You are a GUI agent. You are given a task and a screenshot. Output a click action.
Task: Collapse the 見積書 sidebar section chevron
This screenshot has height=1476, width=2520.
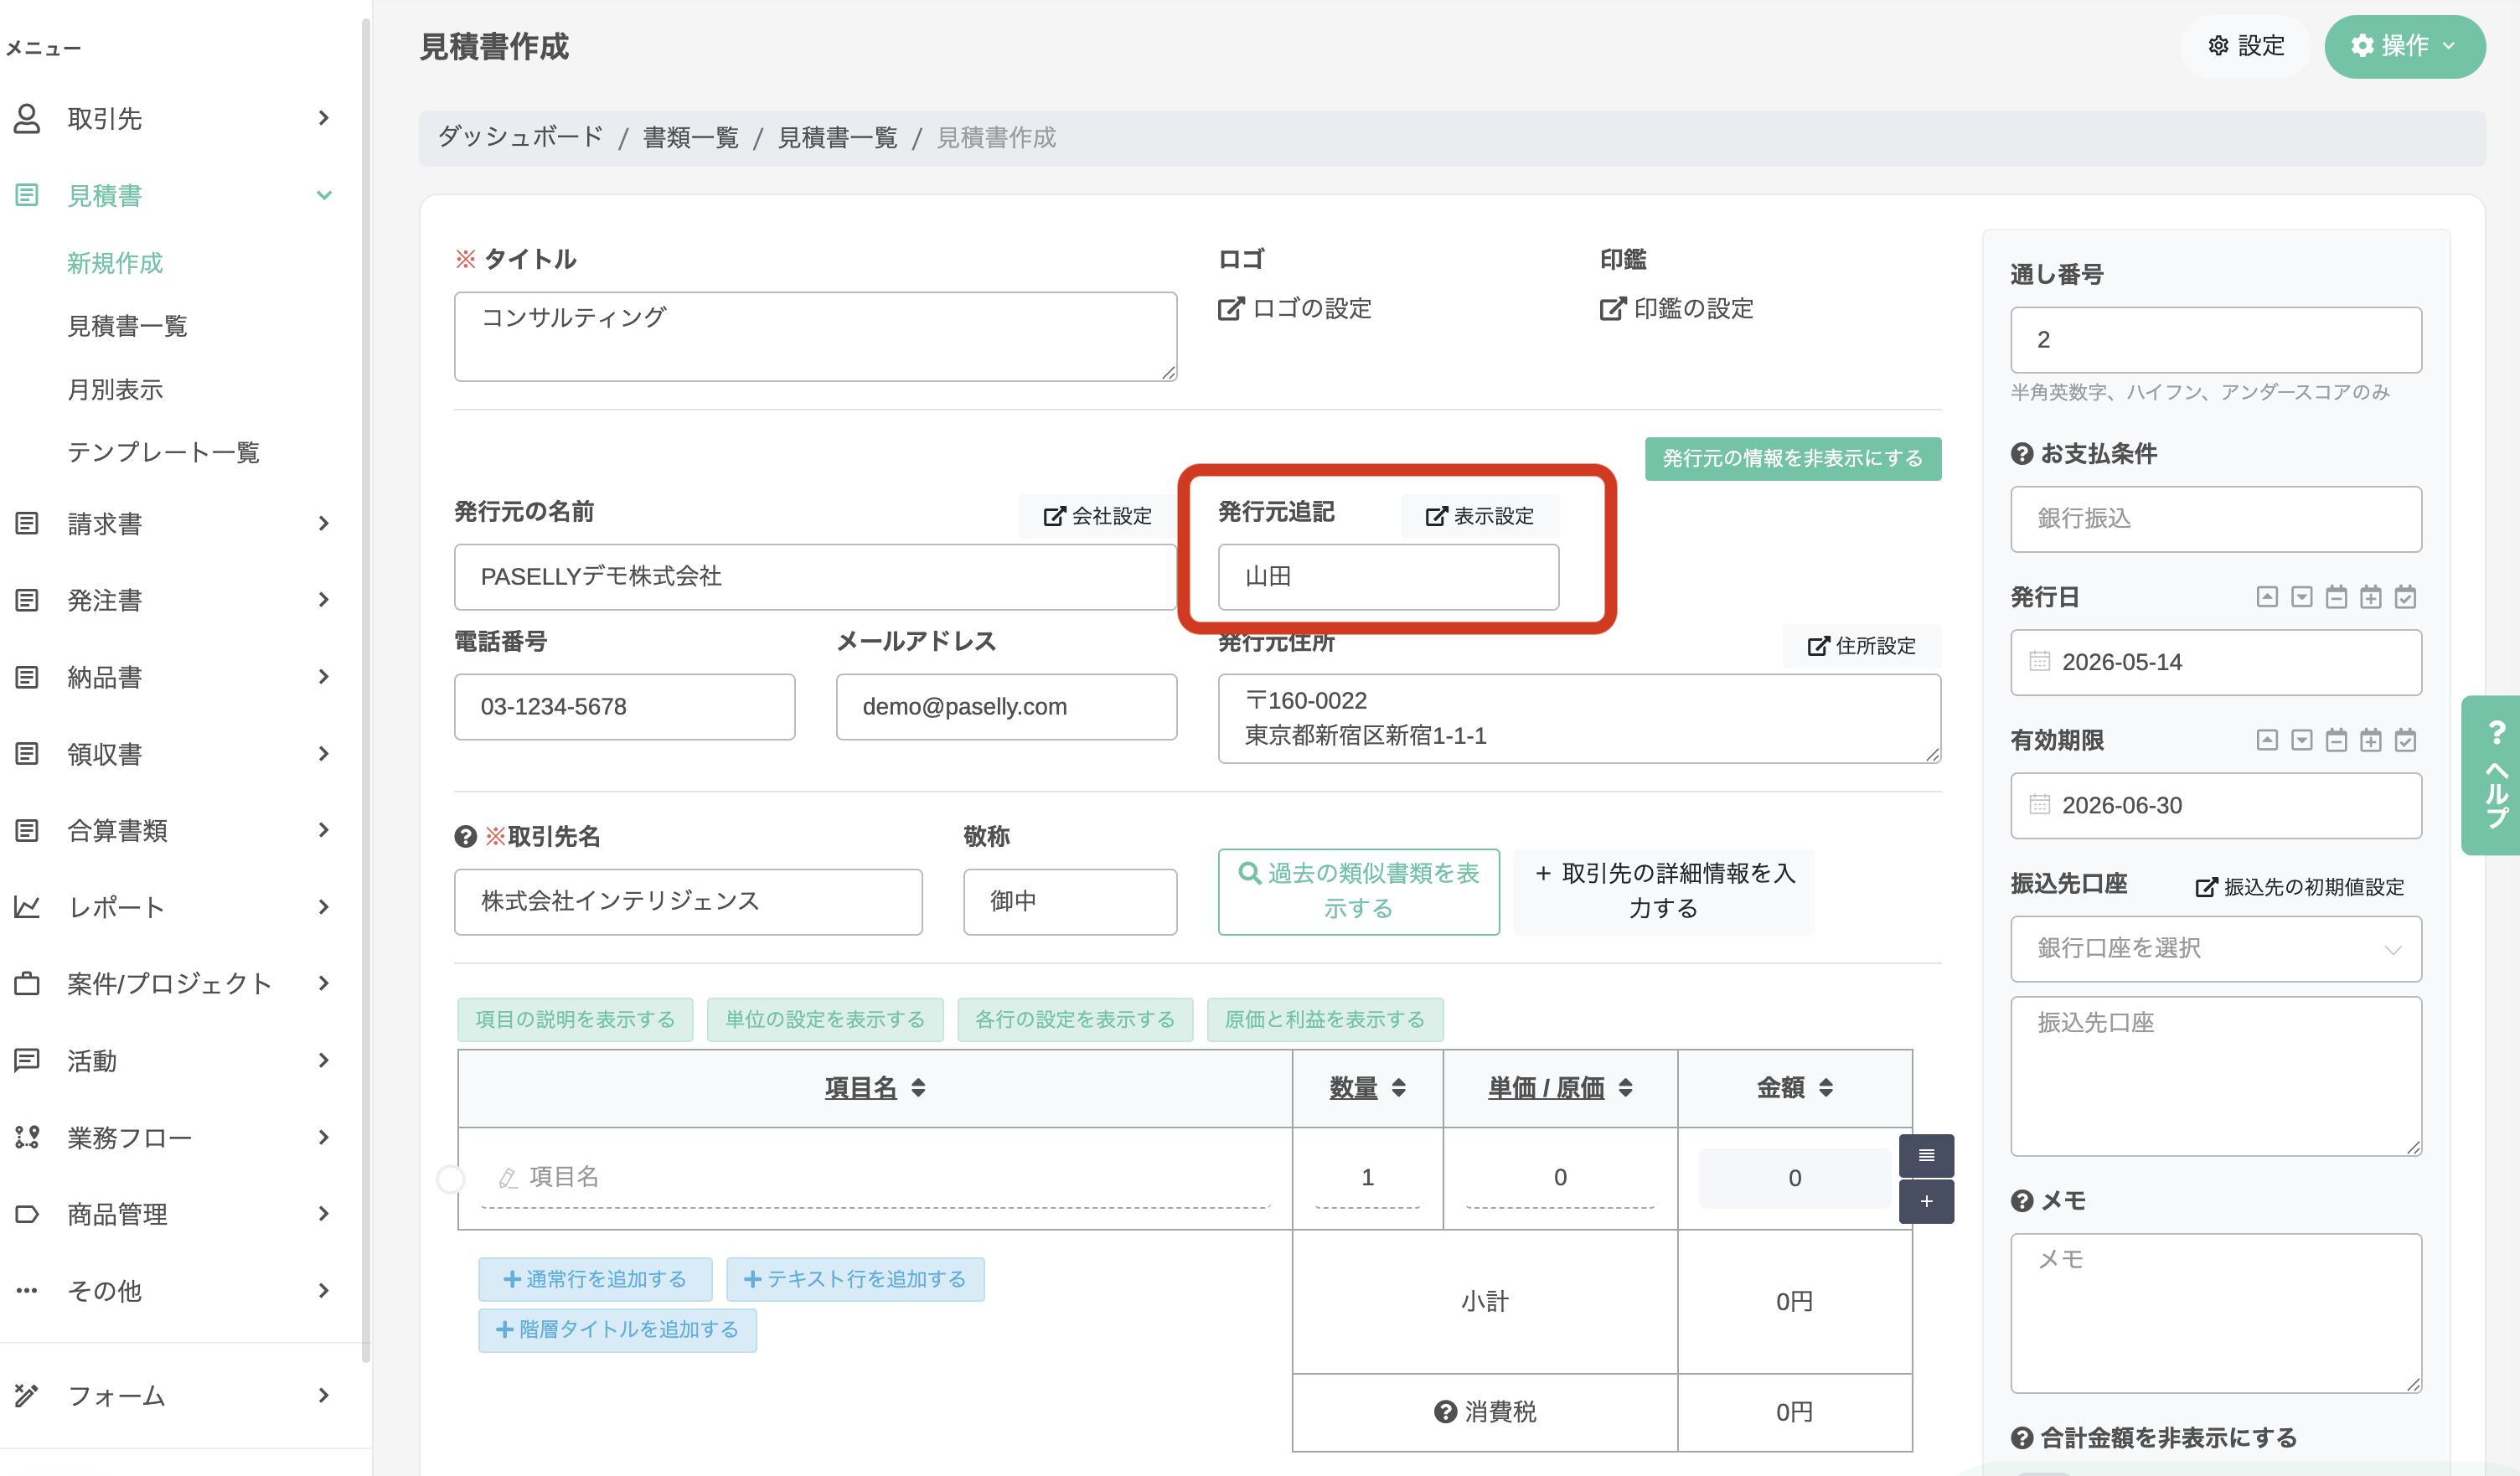[x=324, y=195]
